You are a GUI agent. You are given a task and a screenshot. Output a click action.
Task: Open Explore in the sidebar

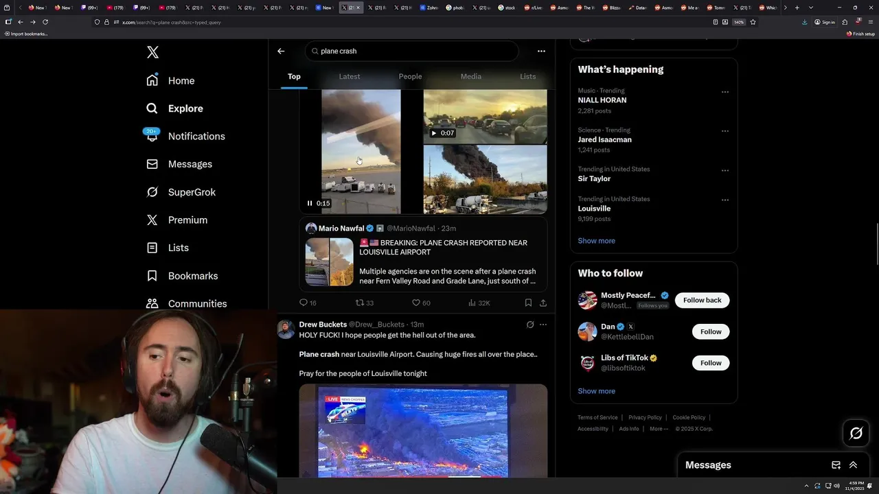[175, 108]
